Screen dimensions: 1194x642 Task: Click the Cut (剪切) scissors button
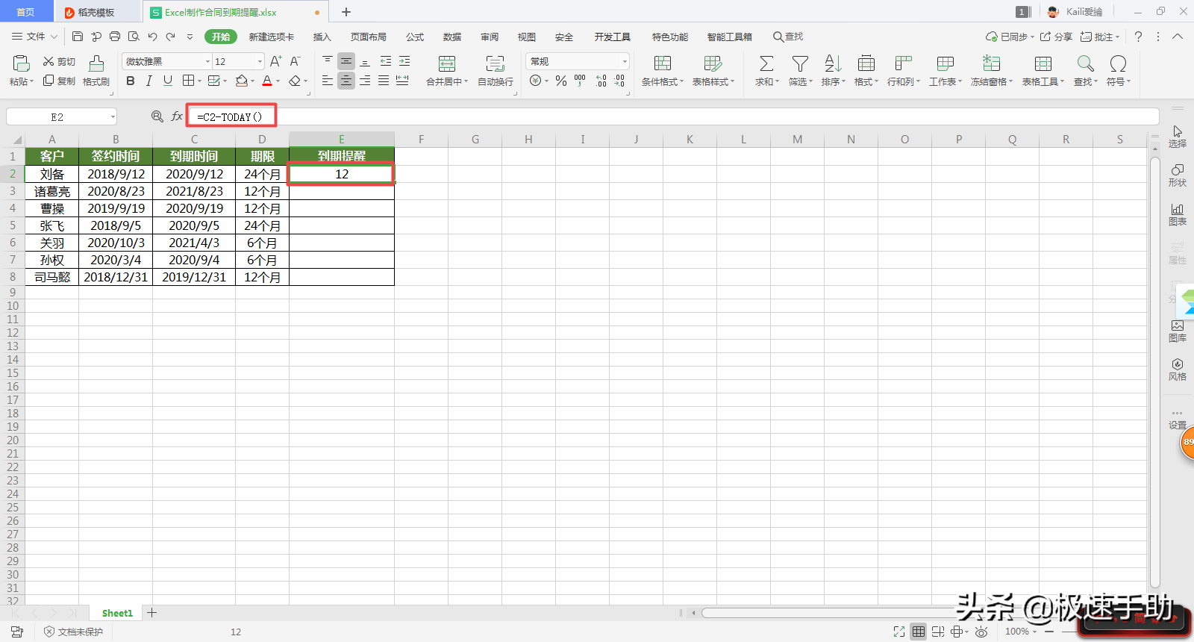59,61
